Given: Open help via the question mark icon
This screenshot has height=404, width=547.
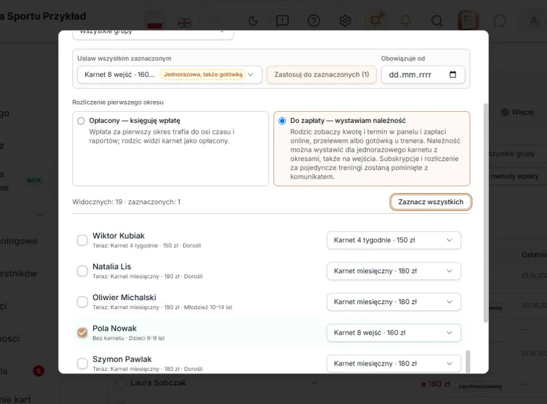Looking at the screenshot, I should click(x=314, y=21).
